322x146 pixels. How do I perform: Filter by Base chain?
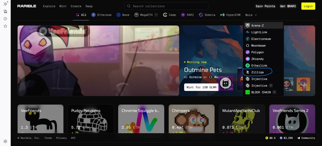pyautogui.click(x=123, y=15)
